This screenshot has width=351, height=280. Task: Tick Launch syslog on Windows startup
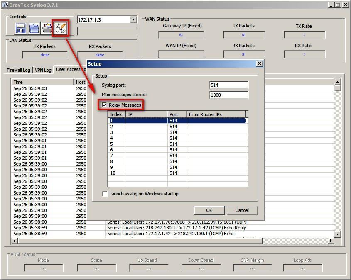pos(105,194)
